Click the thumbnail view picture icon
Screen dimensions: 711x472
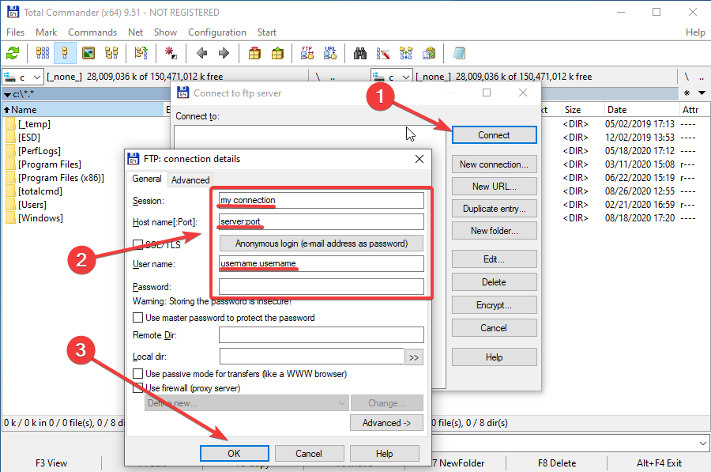[x=88, y=53]
